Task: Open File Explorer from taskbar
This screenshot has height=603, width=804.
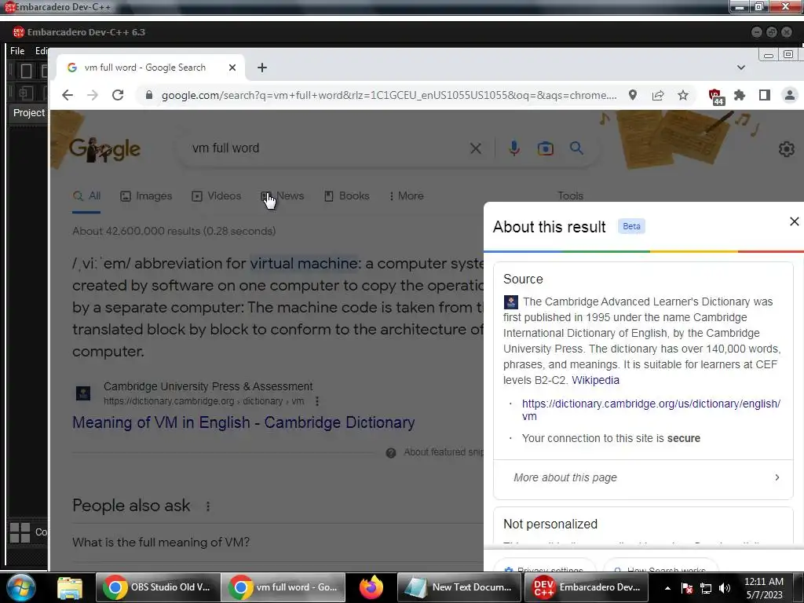Action: [x=70, y=587]
